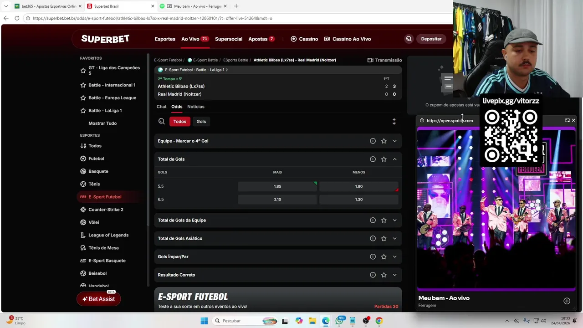
Task: Click the market search magnifier icon
Action: pyautogui.click(x=162, y=121)
